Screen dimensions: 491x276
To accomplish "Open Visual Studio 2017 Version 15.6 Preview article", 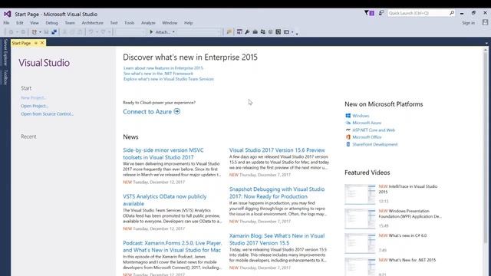I will coord(277,150).
